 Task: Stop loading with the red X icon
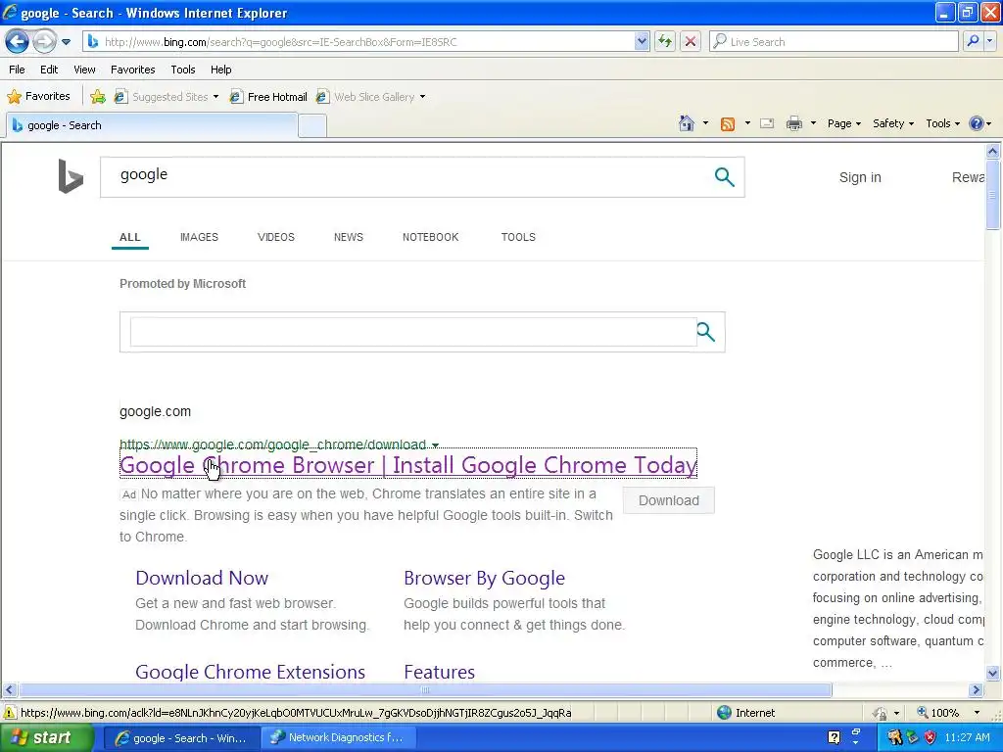click(x=691, y=41)
